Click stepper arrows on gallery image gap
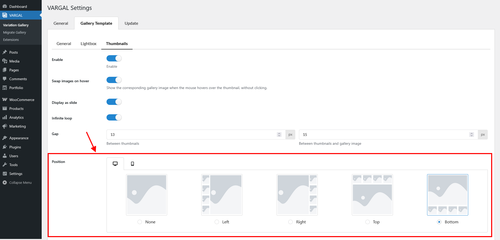 click(472, 135)
